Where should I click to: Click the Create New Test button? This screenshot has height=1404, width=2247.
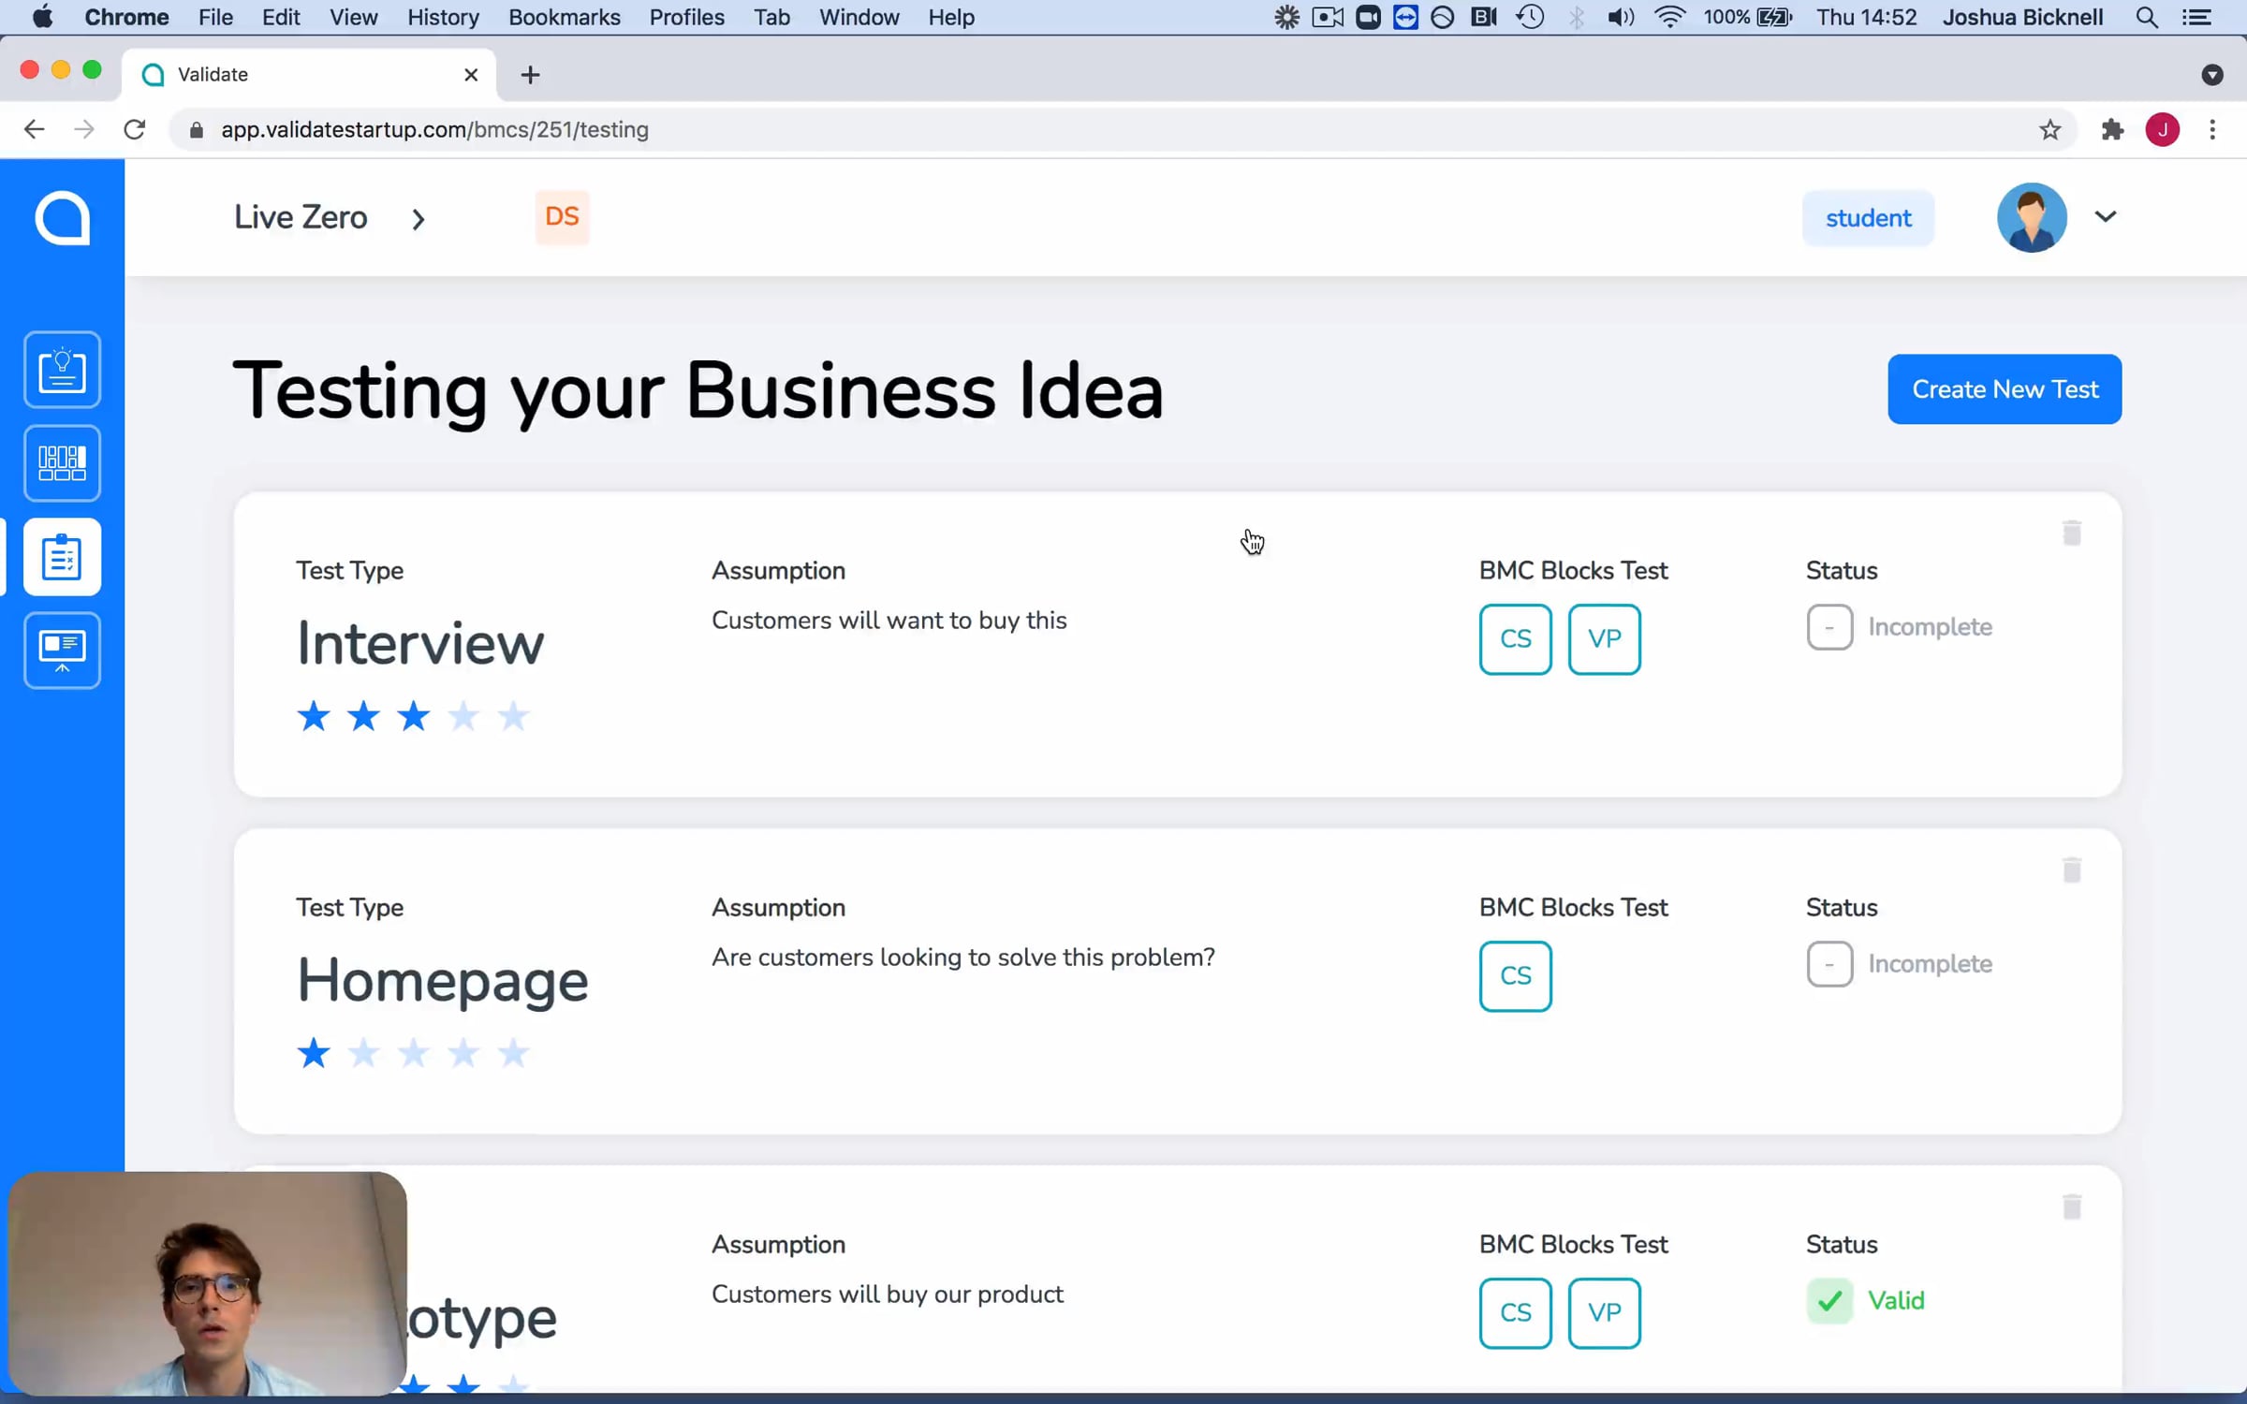pyautogui.click(x=2005, y=389)
